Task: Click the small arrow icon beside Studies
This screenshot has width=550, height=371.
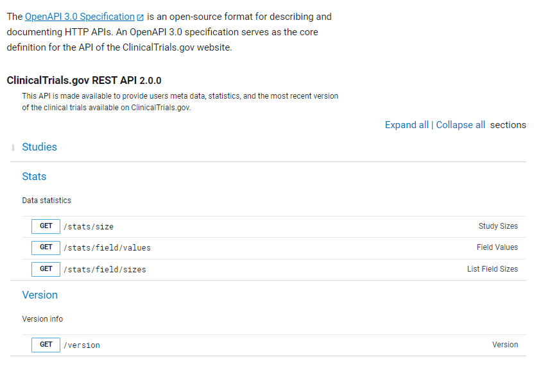Action: pyautogui.click(x=13, y=148)
